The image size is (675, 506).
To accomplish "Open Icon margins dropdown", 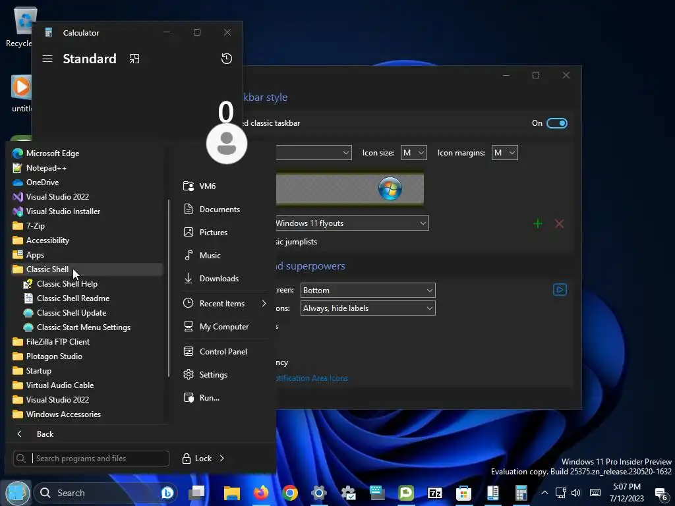I will (504, 153).
